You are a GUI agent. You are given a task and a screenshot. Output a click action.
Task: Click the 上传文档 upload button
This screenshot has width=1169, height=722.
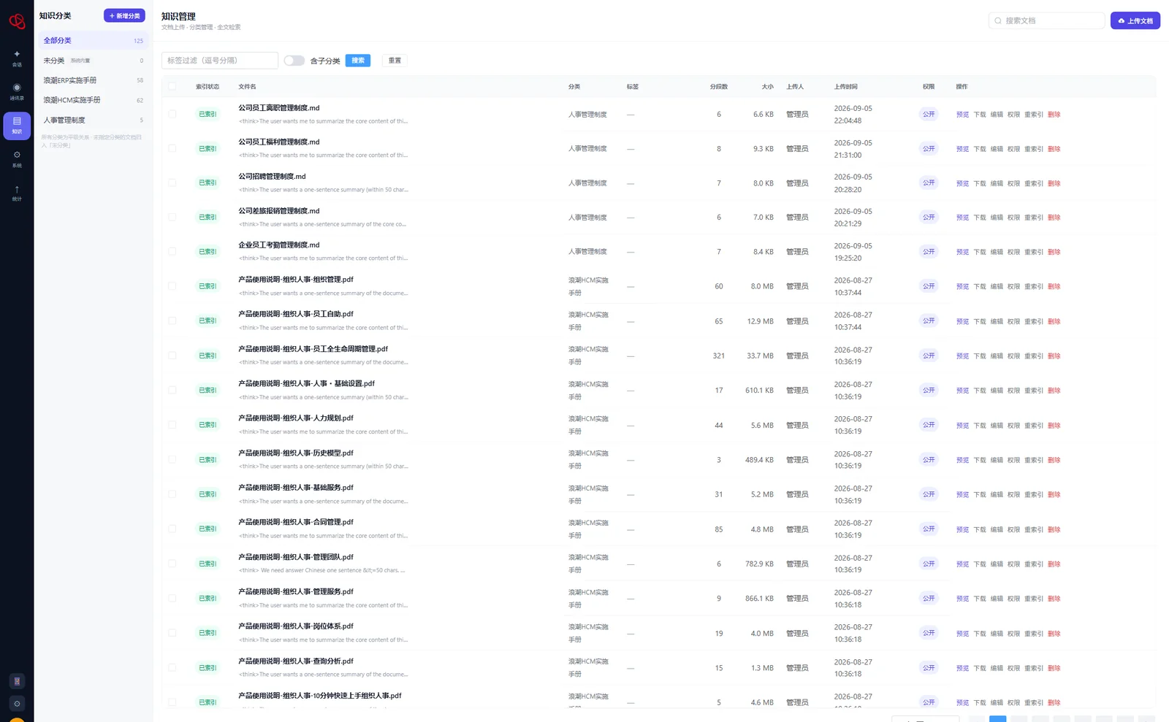pos(1135,20)
